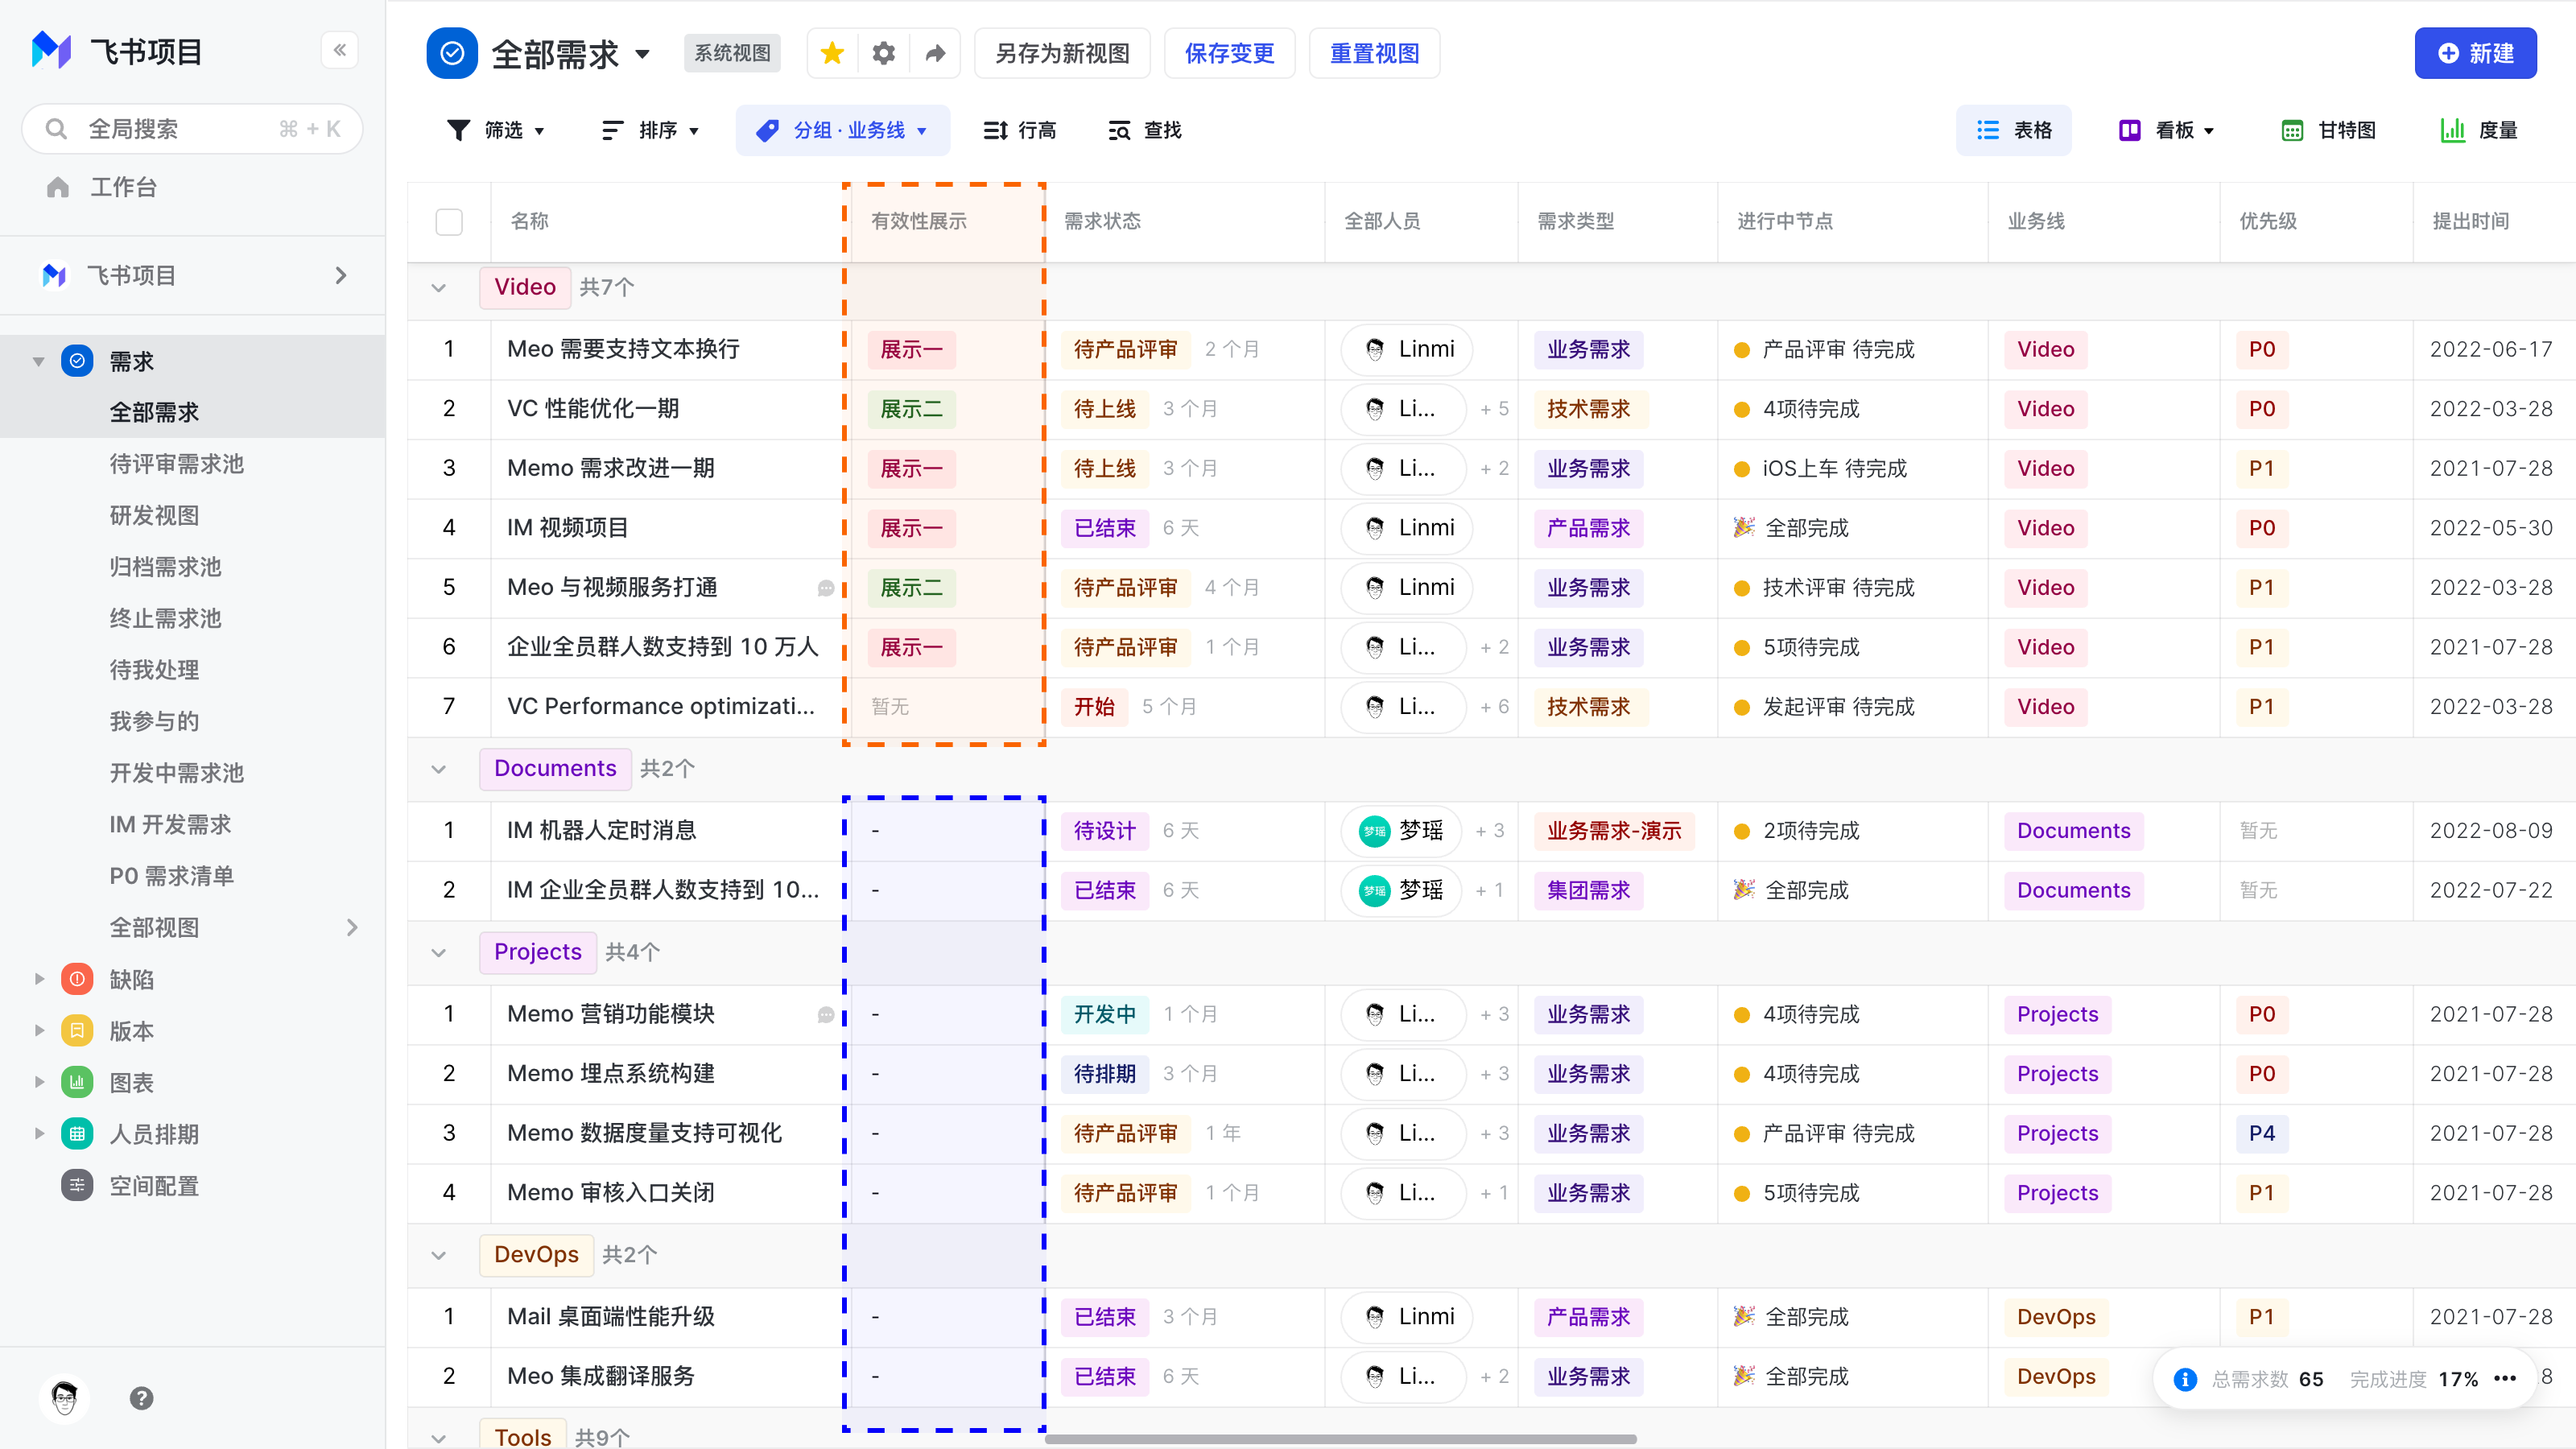This screenshot has height=1449, width=2576.
Task: Switch to 甘特图 Gantt view
Action: tap(2328, 130)
